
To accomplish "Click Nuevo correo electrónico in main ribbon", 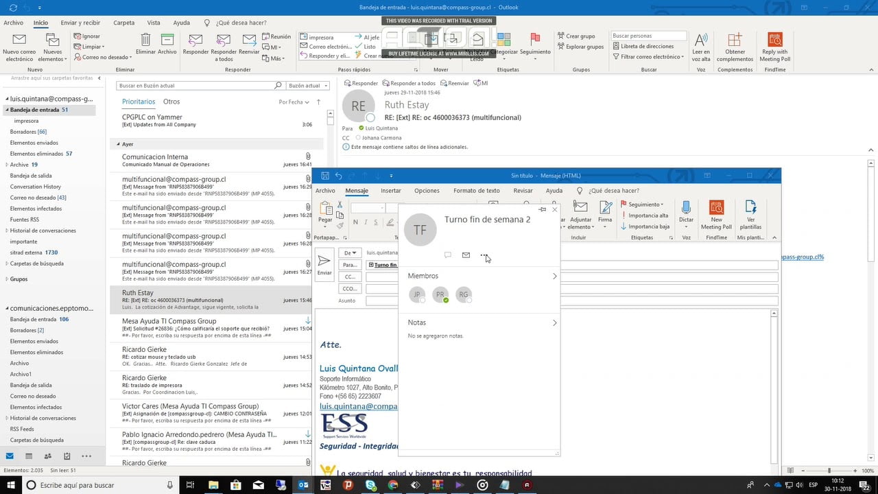I will [19, 47].
